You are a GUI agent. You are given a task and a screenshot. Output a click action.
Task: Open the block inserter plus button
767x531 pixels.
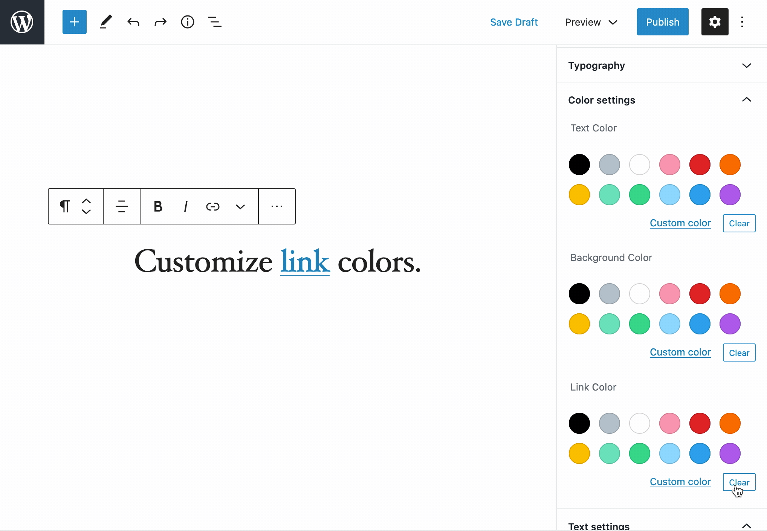[74, 22]
